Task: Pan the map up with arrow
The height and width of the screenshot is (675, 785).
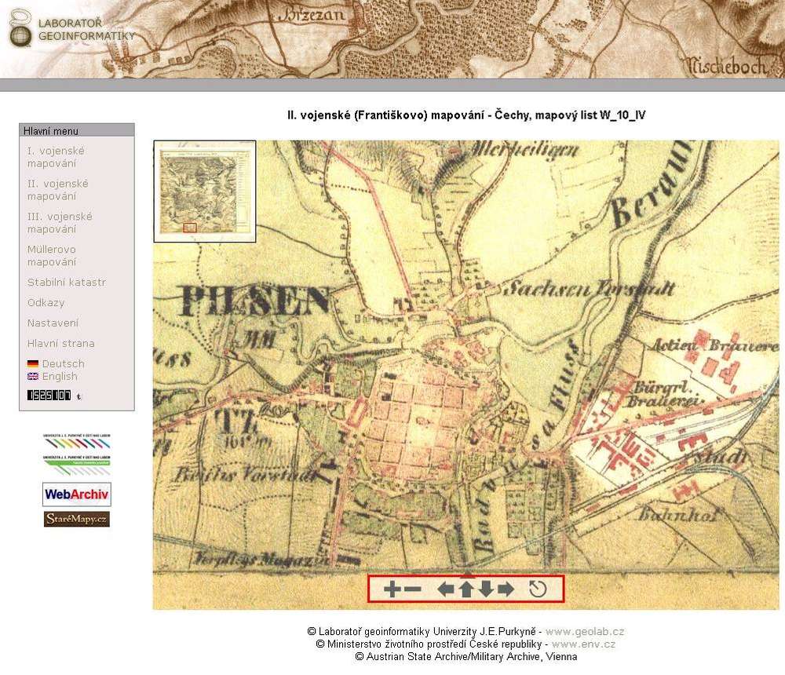Action: (x=466, y=589)
